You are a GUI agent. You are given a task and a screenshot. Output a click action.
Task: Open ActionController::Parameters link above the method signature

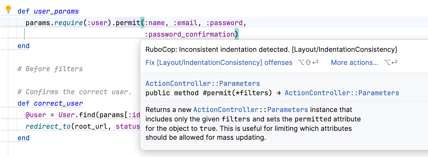(203, 83)
